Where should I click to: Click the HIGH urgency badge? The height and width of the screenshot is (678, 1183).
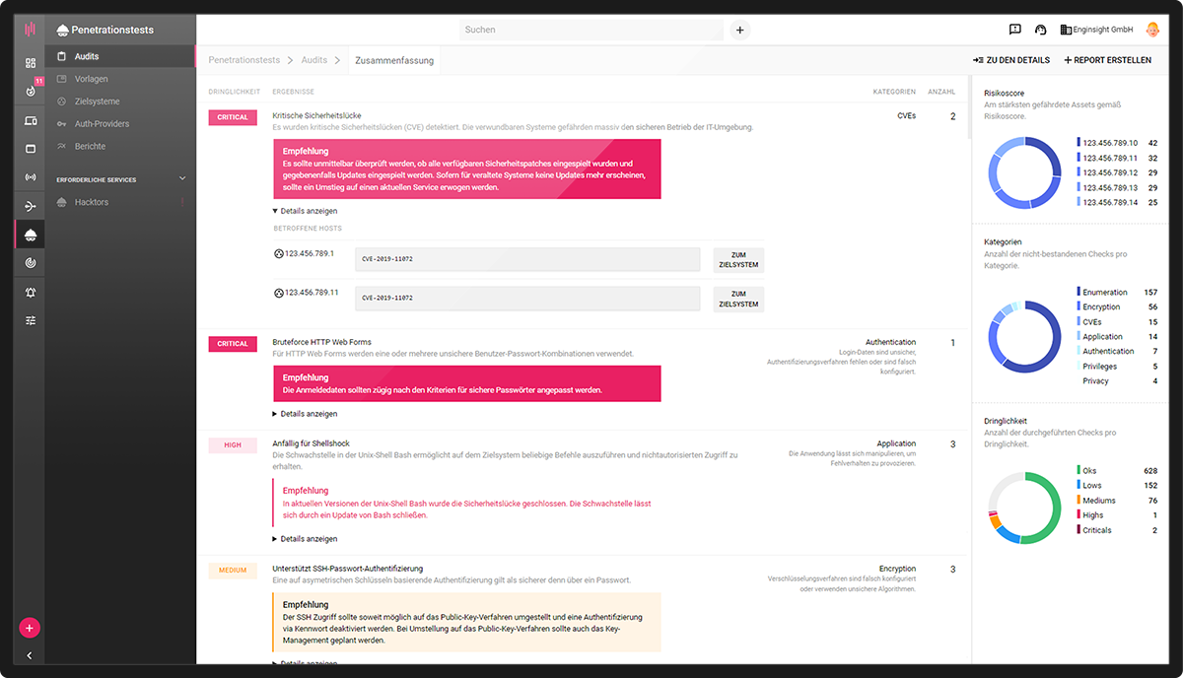point(233,445)
